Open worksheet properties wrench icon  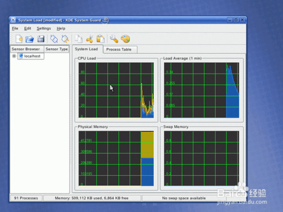click(114, 39)
